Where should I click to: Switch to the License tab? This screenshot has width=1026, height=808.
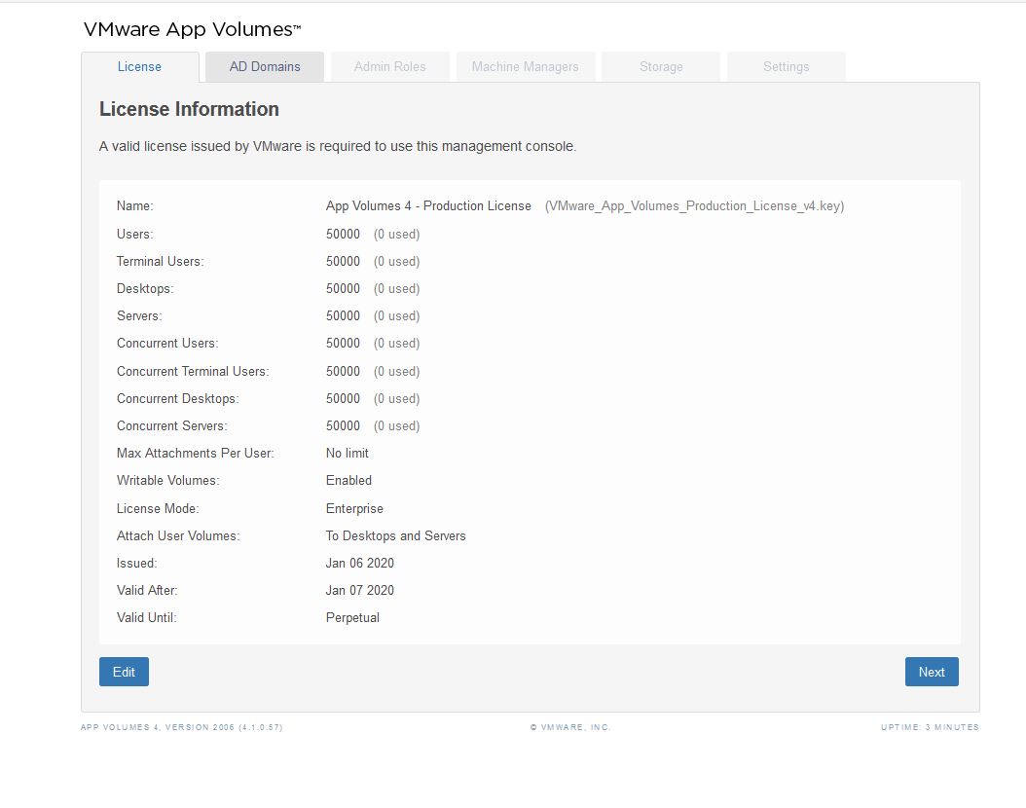click(x=139, y=67)
